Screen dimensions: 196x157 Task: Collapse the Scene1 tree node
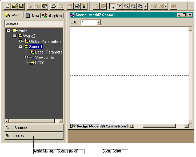[x=21, y=47]
